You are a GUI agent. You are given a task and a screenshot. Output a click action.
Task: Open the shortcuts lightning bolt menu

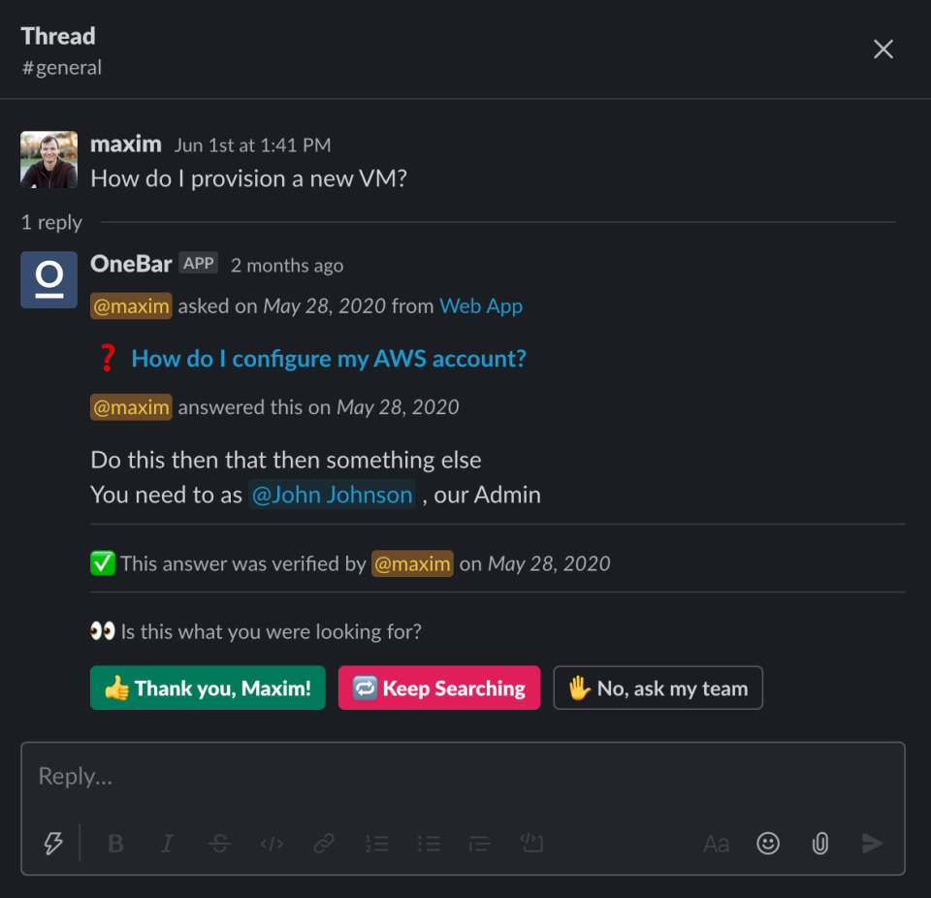point(53,843)
